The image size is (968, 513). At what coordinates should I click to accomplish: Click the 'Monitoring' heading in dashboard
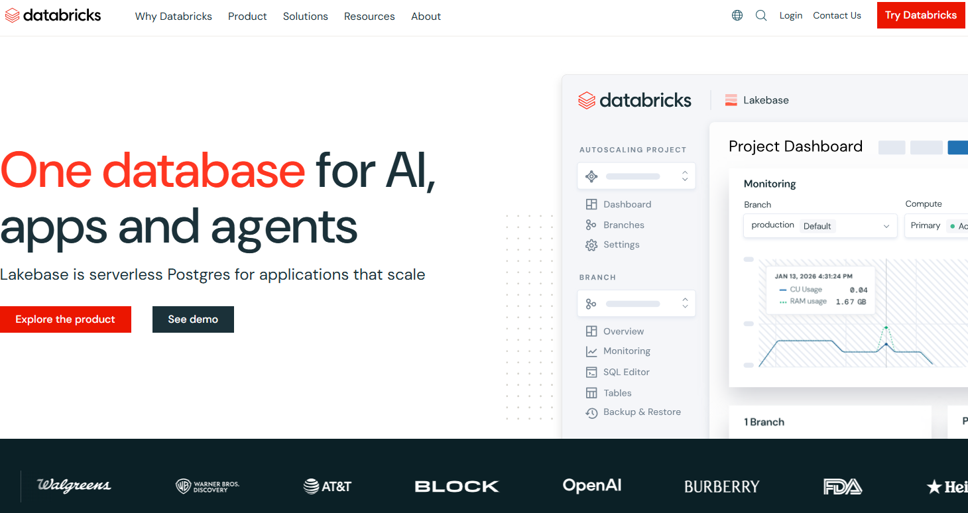(x=770, y=184)
